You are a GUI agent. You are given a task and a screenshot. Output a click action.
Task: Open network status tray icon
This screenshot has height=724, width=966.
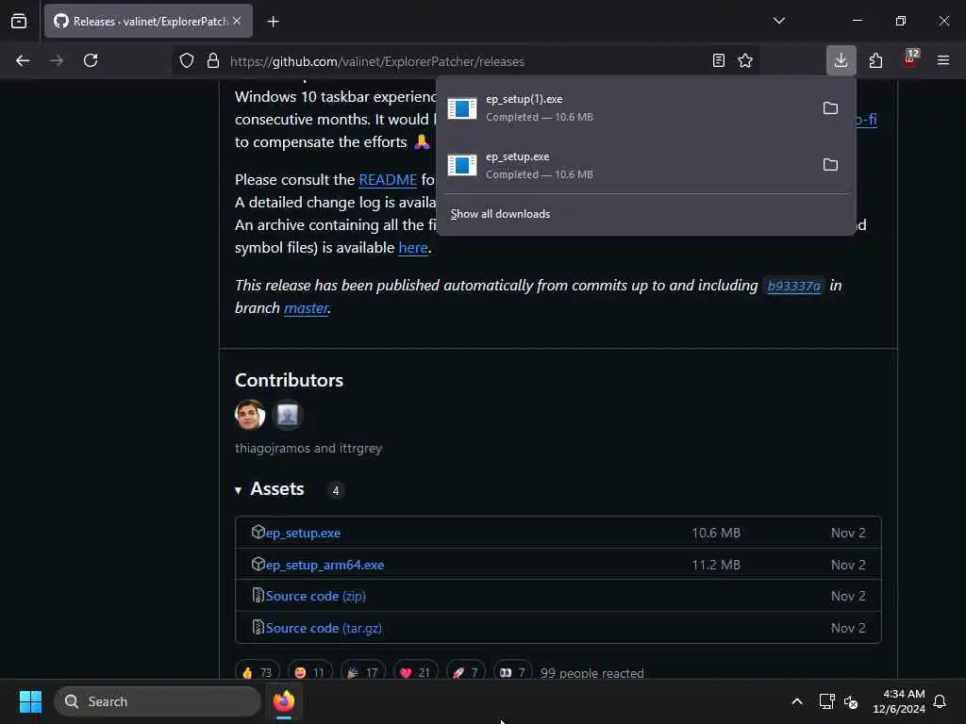click(826, 701)
